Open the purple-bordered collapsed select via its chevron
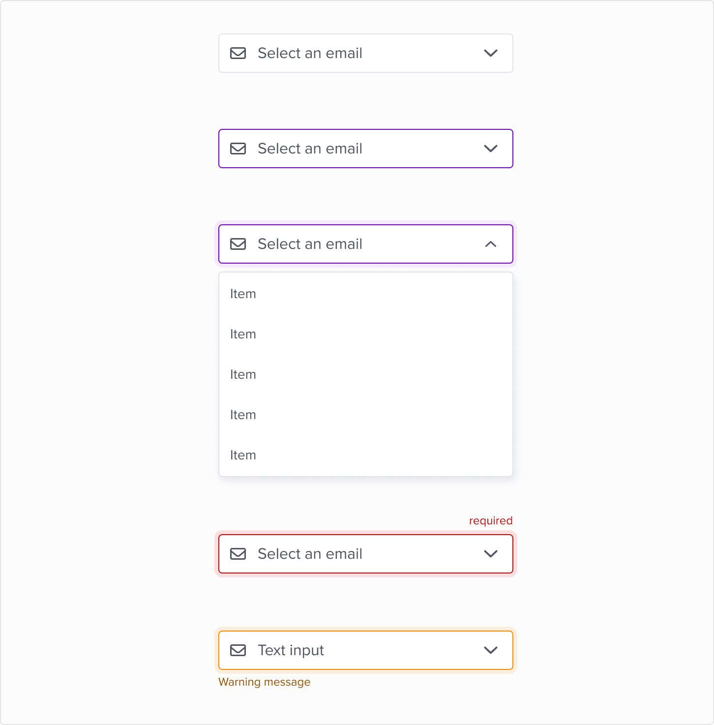This screenshot has width=714, height=725. (491, 149)
